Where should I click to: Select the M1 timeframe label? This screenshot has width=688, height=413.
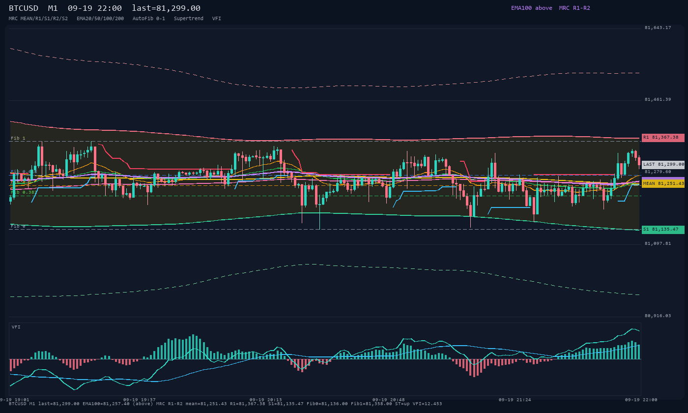[x=53, y=8]
